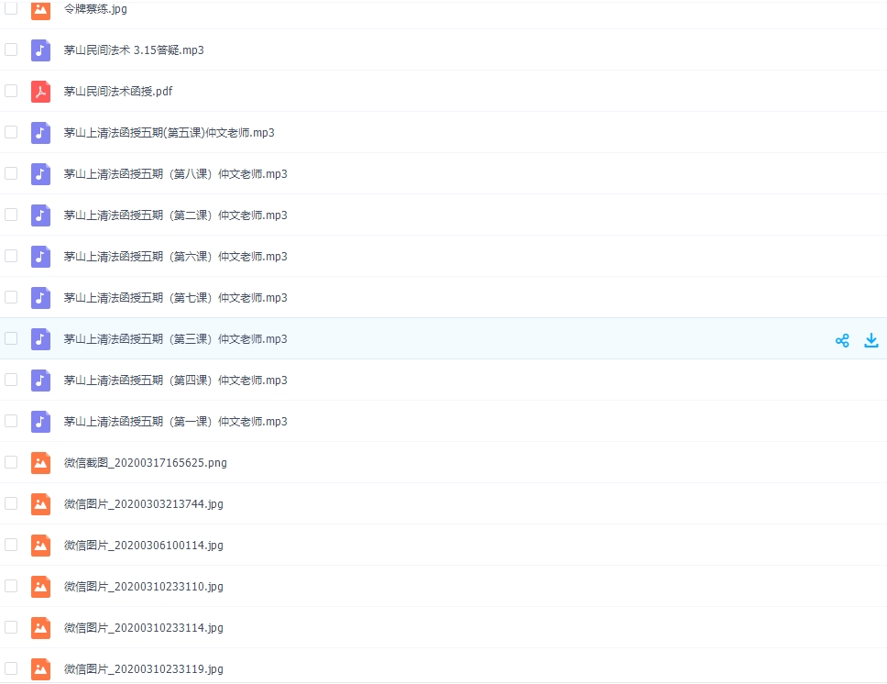
Task: Click the file name of the 第六课 mp3
Action: click(x=175, y=257)
